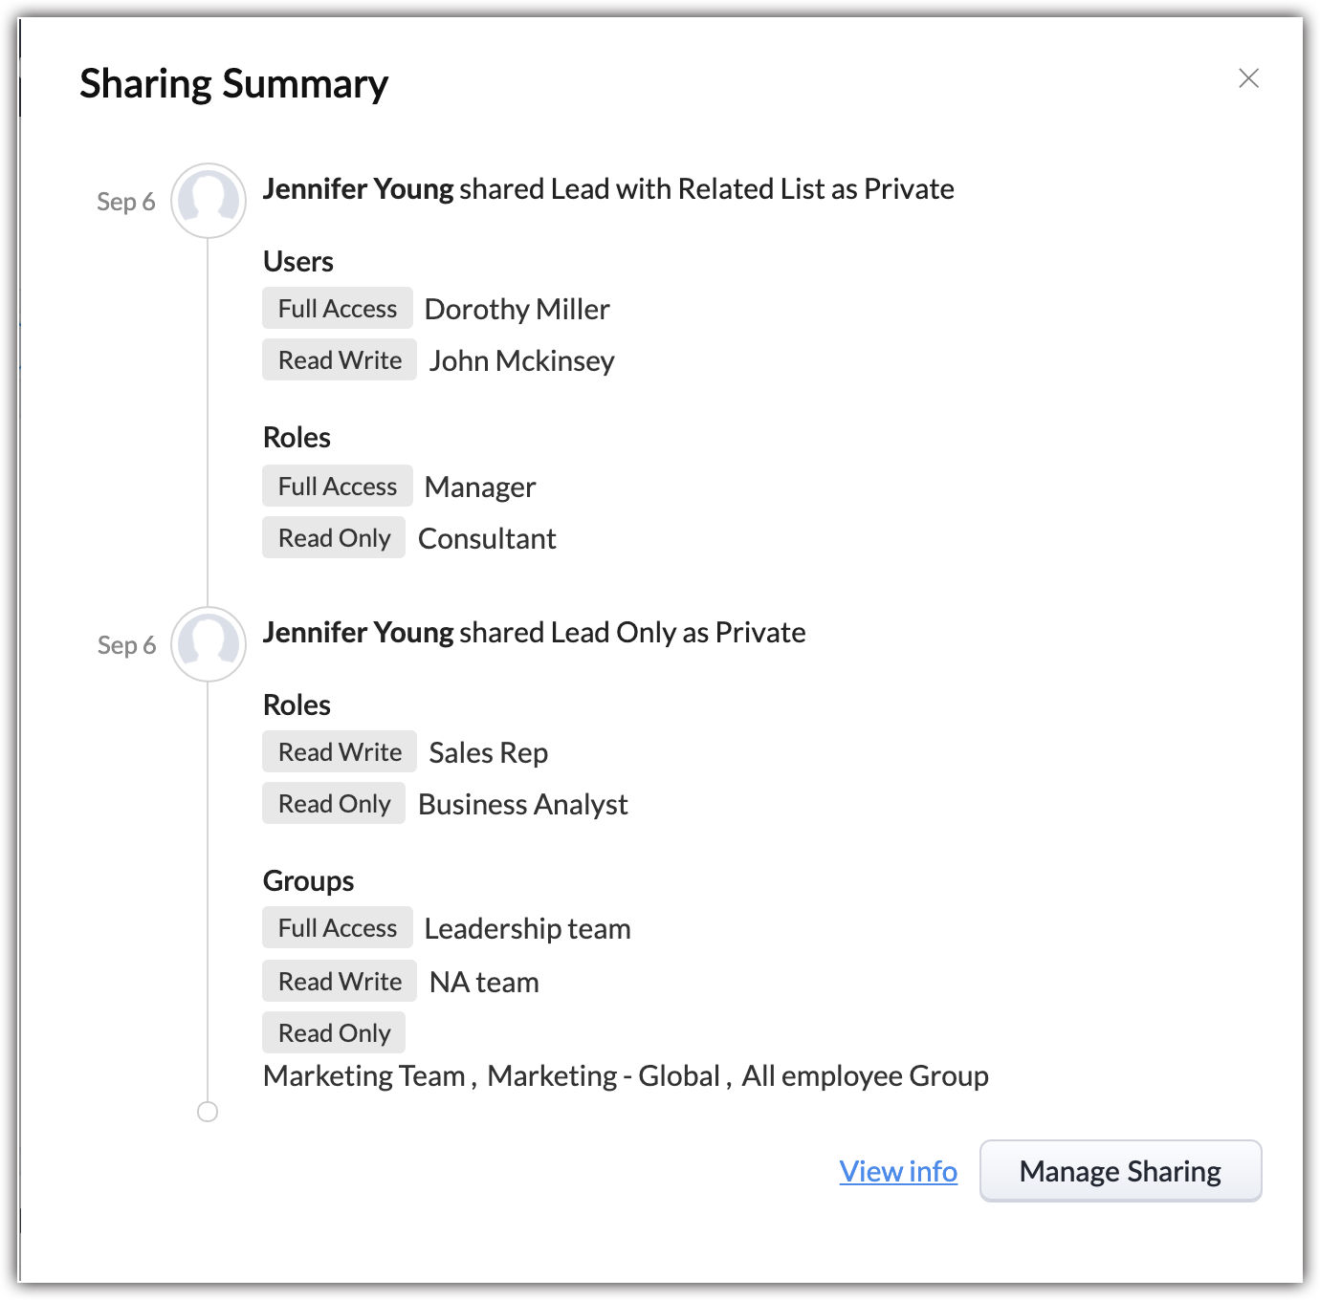Click Read Only badge beside Business Analyst
Screen dimensions: 1320x1300
[x=334, y=804]
